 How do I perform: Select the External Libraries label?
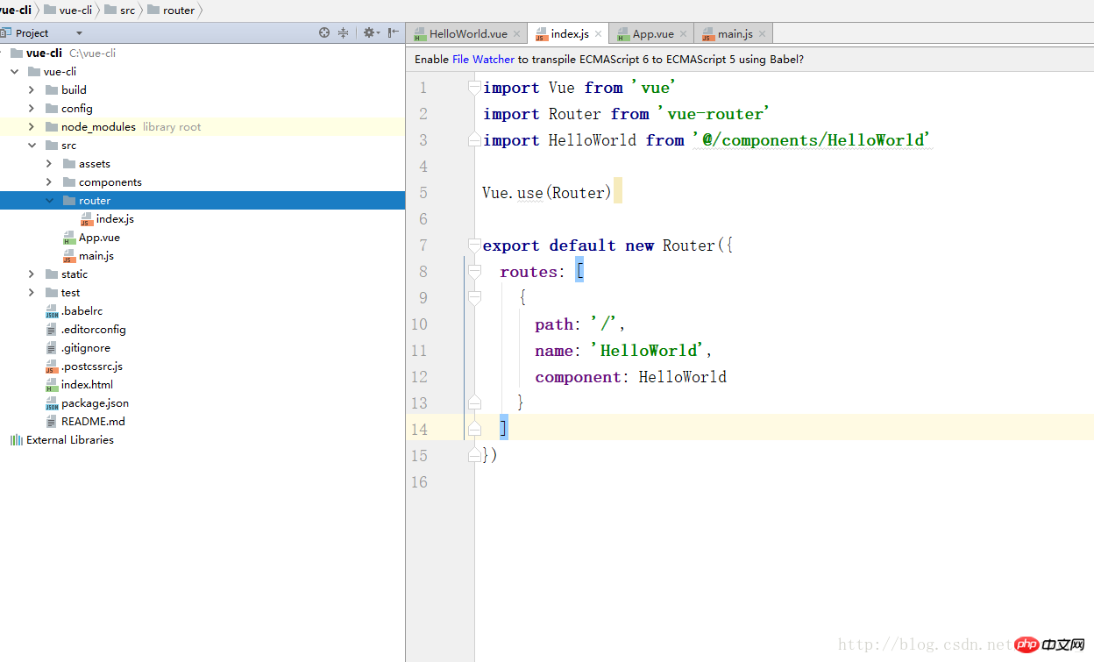click(x=70, y=440)
